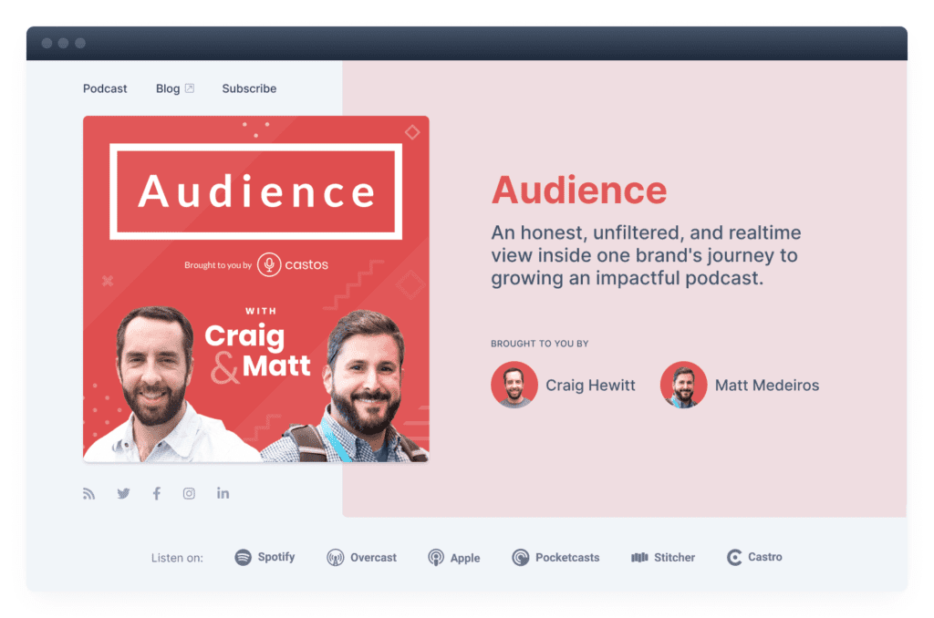Listen on Apple Podcasts
This screenshot has width=934, height=618.
454,557
